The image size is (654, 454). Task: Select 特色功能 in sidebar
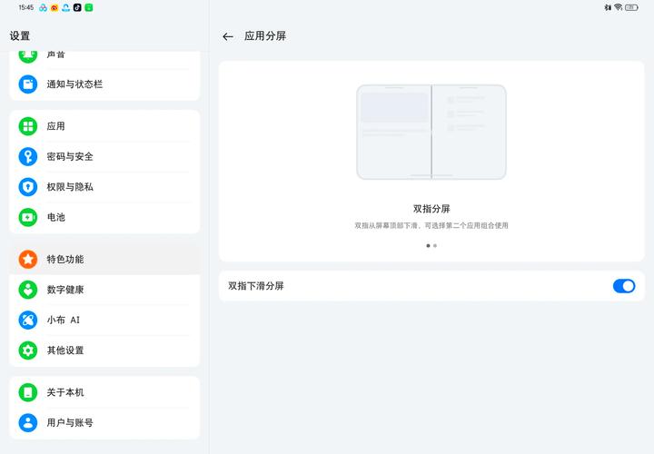point(104,260)
